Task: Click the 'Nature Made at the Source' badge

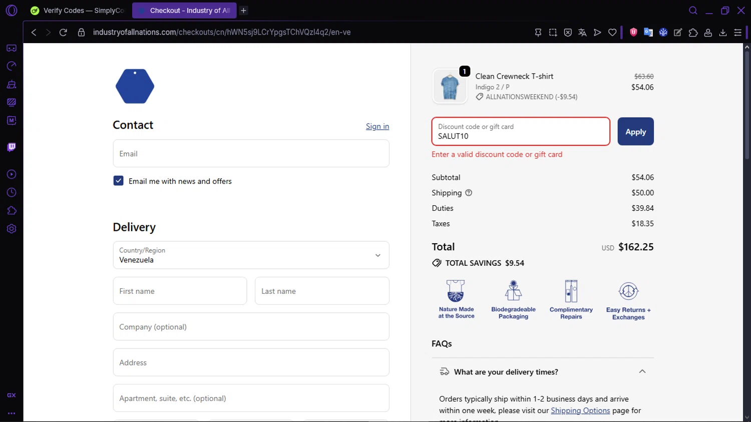Action: [456, 299]
